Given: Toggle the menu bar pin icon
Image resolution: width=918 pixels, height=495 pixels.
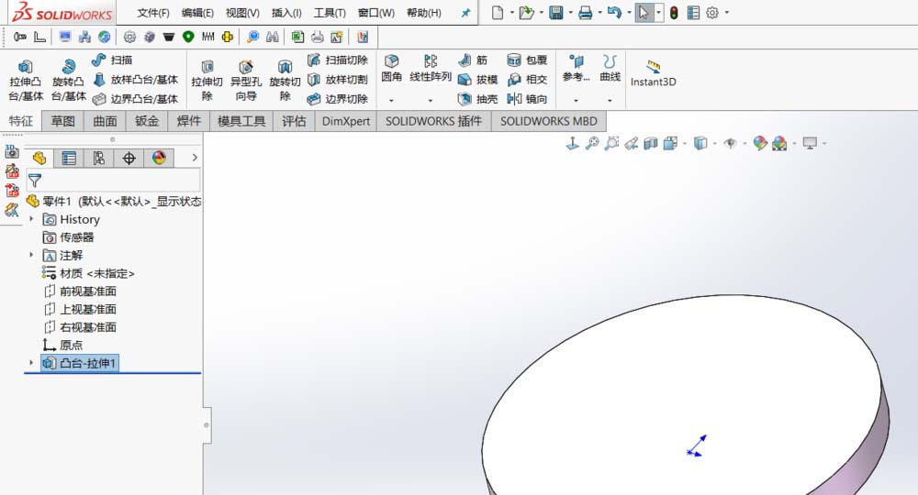Looking at the screenshot, I should (465, 12).
